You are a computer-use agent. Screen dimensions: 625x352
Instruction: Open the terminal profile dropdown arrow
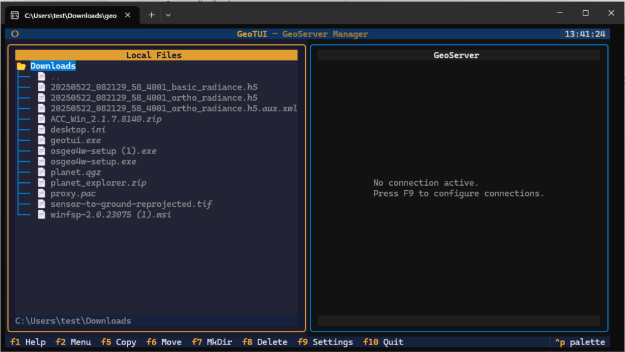coord(168,15)
